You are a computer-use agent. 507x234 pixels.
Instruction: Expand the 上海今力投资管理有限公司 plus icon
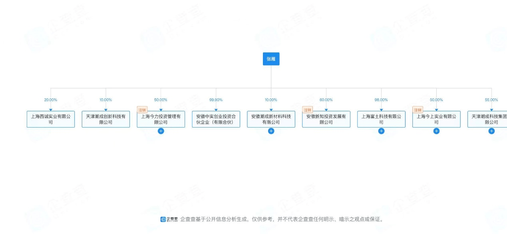[161, 131]
